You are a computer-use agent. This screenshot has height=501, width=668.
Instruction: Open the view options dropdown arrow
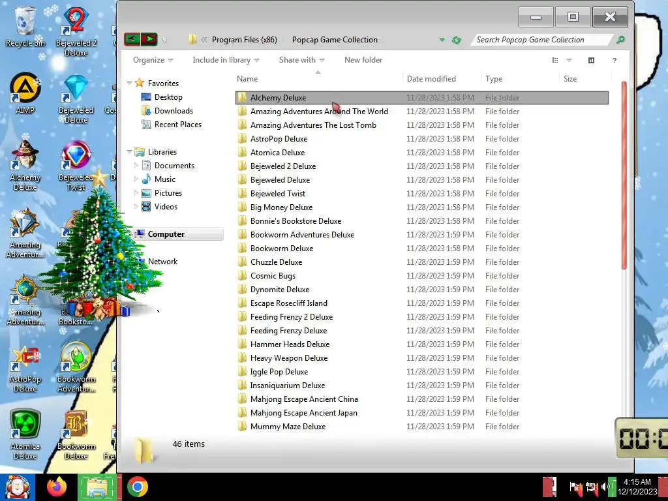(569, 60)
